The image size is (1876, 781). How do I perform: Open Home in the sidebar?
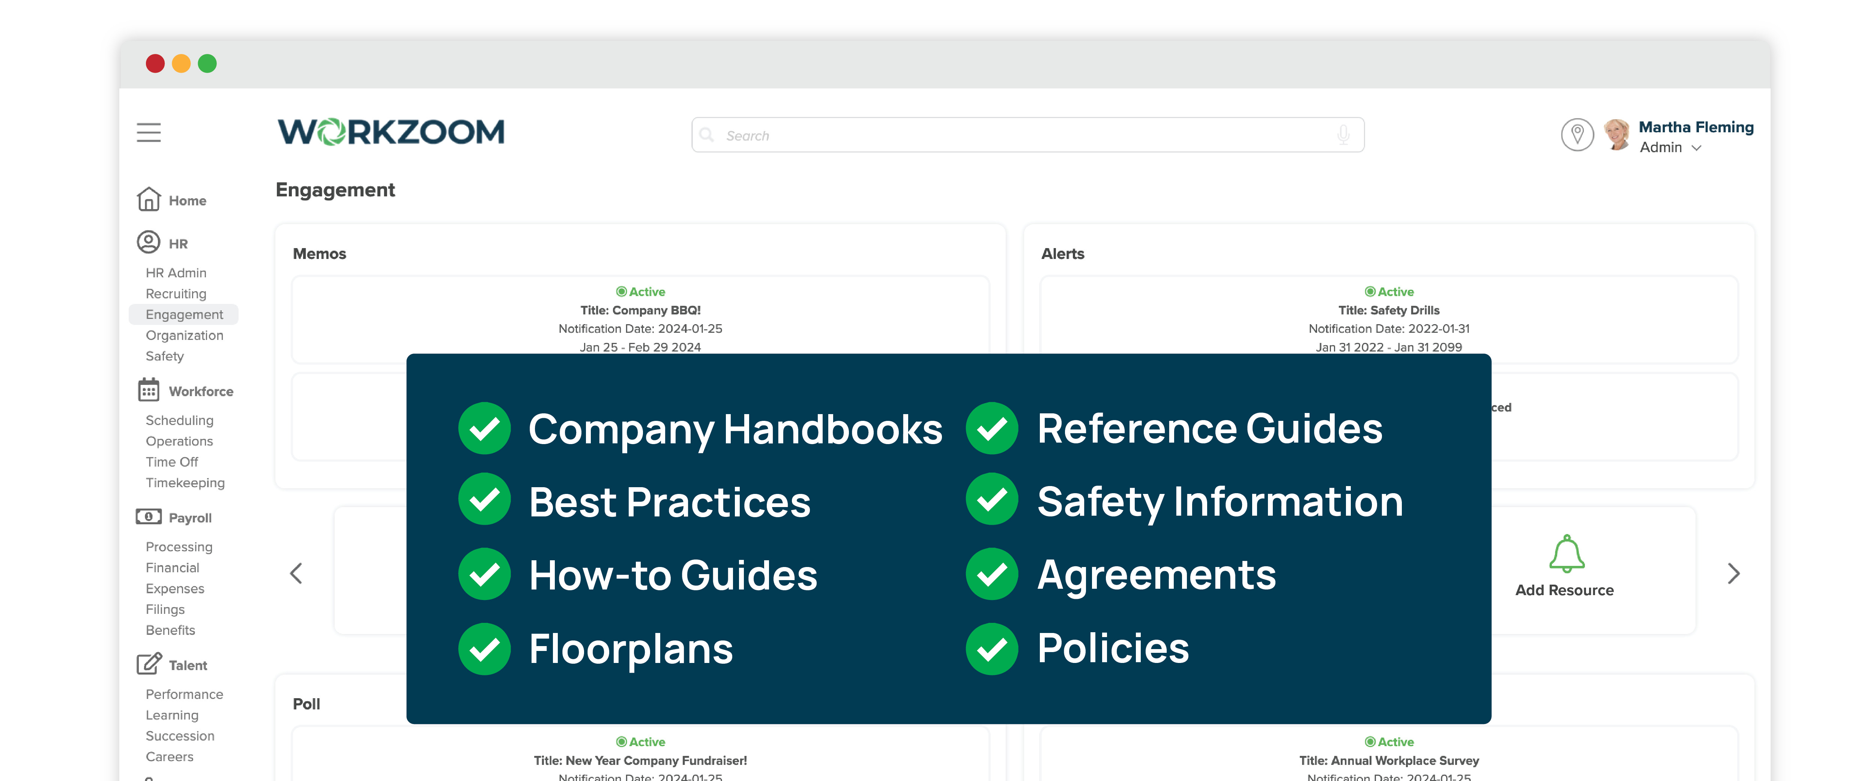[x=187, y=201]
